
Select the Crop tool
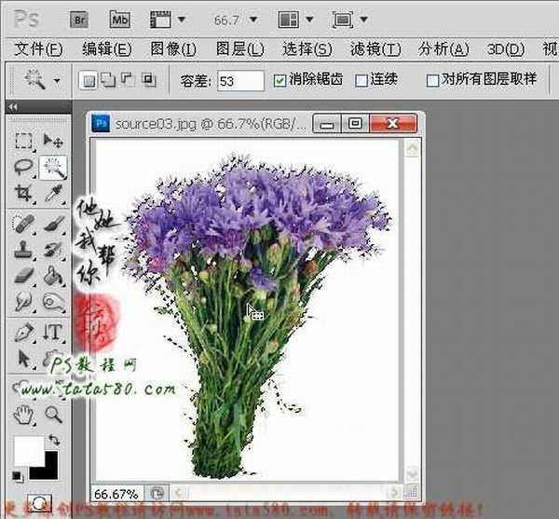(x=23, y=194)
